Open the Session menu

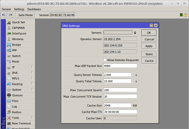click(6, 9)
